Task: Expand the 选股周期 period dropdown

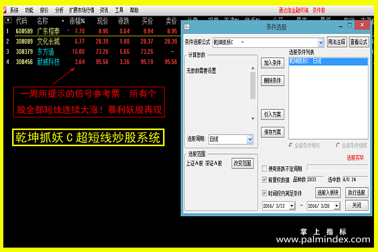Action: [x=250, y=139]
